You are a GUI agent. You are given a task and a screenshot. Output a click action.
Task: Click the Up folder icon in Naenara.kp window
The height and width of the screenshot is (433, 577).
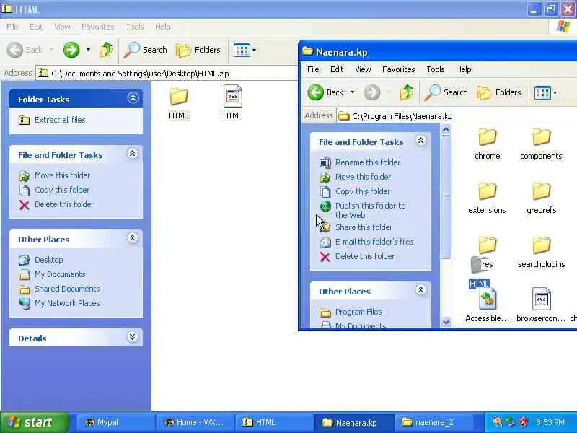tap(406, 92)
